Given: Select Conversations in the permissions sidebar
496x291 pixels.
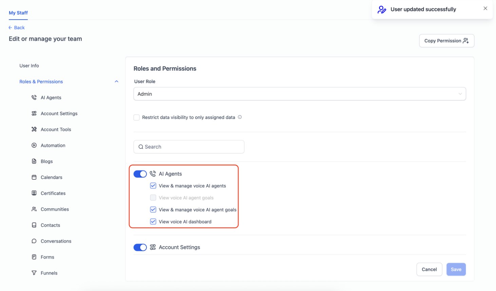Looking at the screenshot, I should (x=56, y=241).
